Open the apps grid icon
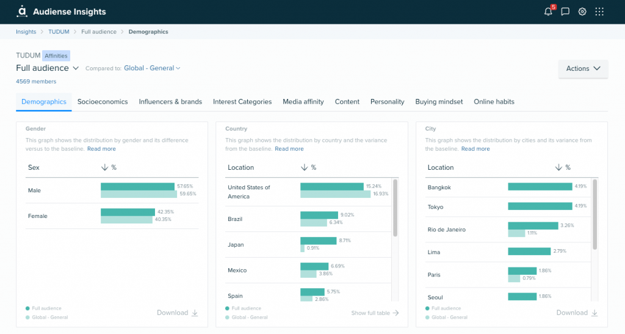The width and height of the screenshot is (625, 334). click(x=599, y=12)
